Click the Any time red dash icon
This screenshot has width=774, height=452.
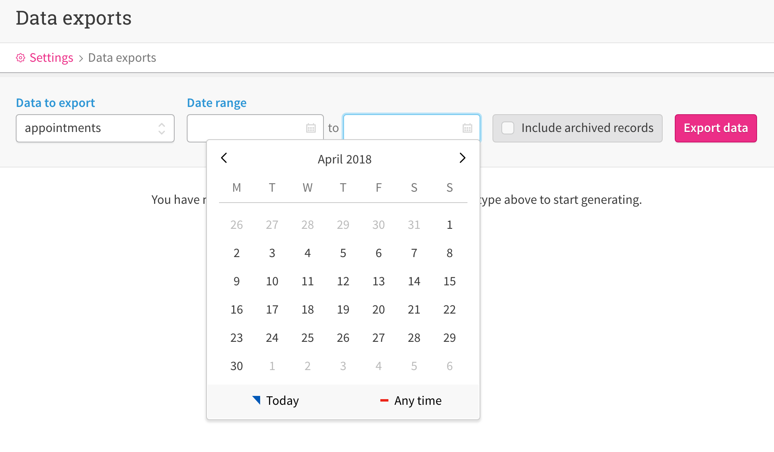[384, 400]
